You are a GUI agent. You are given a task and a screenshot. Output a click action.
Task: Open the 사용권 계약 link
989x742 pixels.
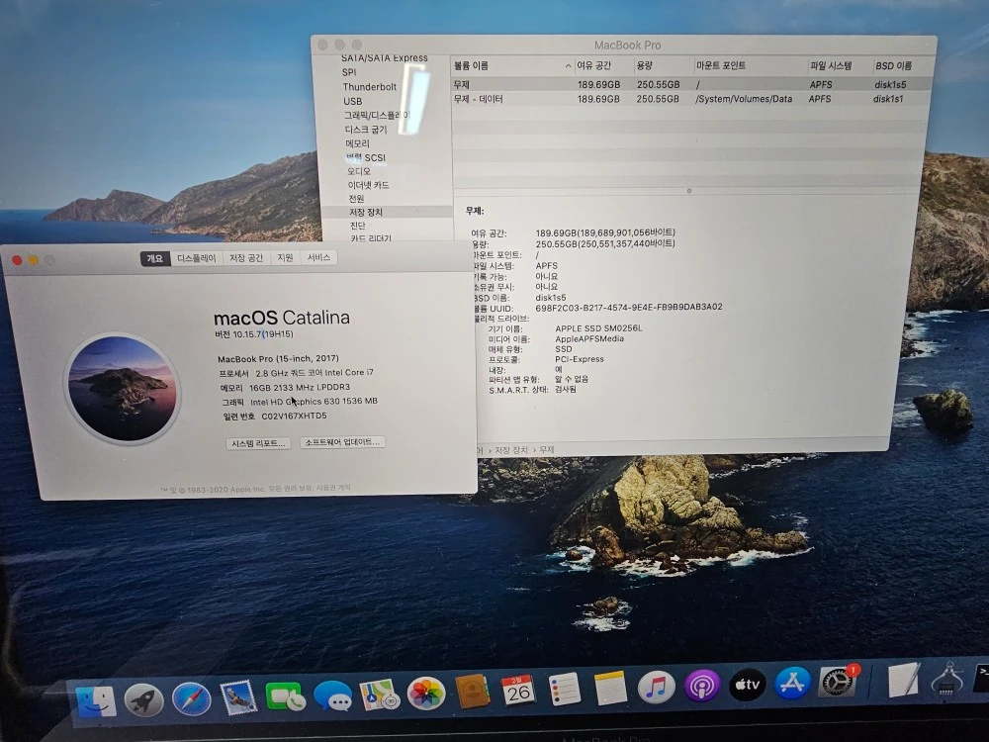tap(333, 488)
